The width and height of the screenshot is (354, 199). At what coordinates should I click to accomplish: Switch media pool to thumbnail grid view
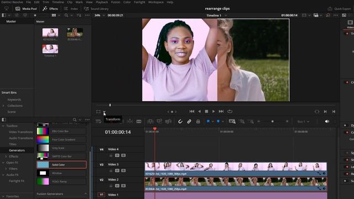point(54,15)
